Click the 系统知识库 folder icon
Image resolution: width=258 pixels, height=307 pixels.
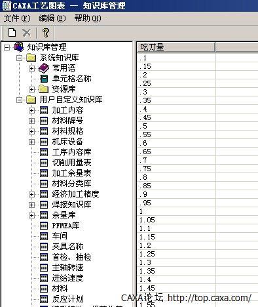point(31,58)
